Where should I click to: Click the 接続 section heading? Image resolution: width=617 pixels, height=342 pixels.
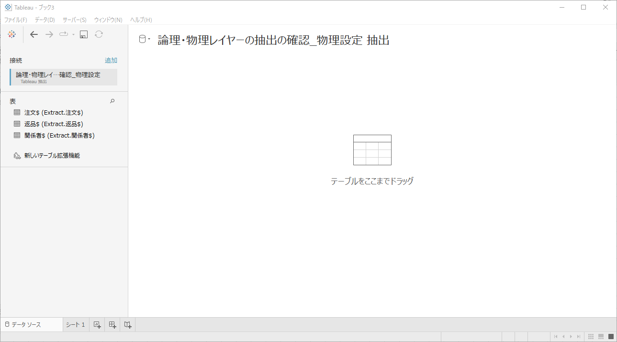tap(16, 61)
